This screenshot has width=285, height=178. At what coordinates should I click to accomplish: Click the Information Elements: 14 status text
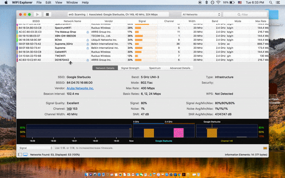[x=246, y=155]
